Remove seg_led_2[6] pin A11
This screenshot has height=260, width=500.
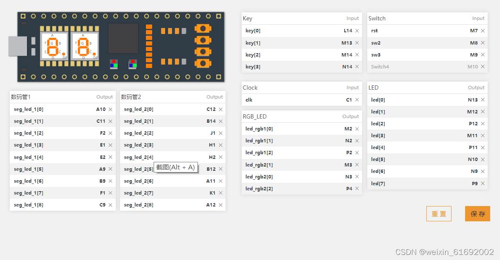point(221,181)
